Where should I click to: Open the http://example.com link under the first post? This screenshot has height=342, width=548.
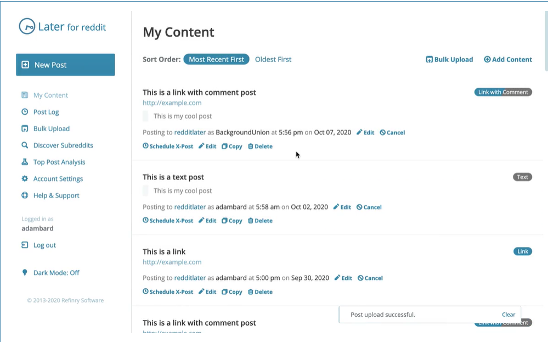172,103
